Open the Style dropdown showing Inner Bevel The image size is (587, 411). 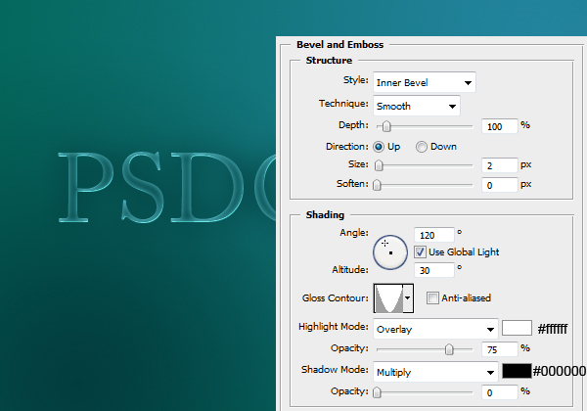425,82
